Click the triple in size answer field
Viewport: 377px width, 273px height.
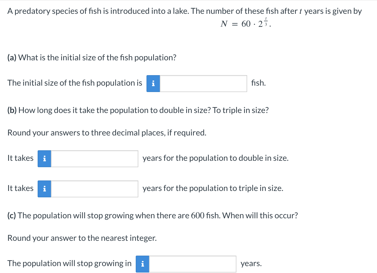click(x=95, y=189)
